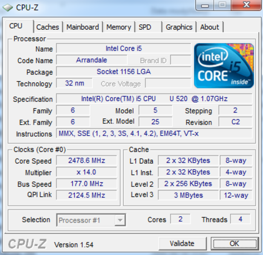
Task: Click the Level 3 size 3 MBytes
Action: [x=188, y=195]
